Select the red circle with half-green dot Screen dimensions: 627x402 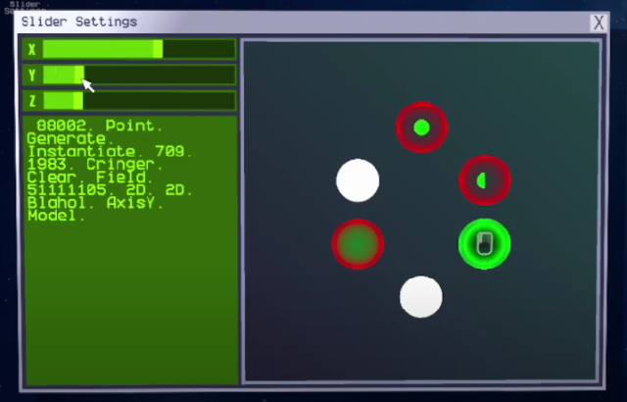pos(485,180)
